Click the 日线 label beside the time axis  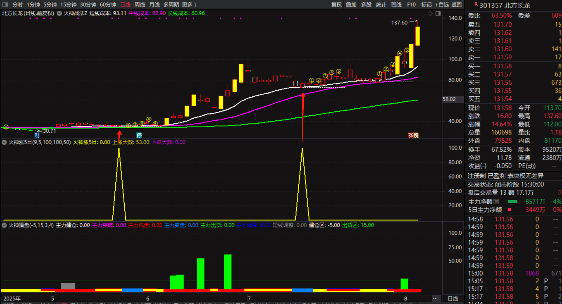pos(452,298)
